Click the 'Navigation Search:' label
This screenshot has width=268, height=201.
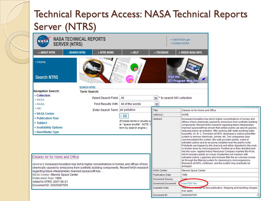click(46, 91)
